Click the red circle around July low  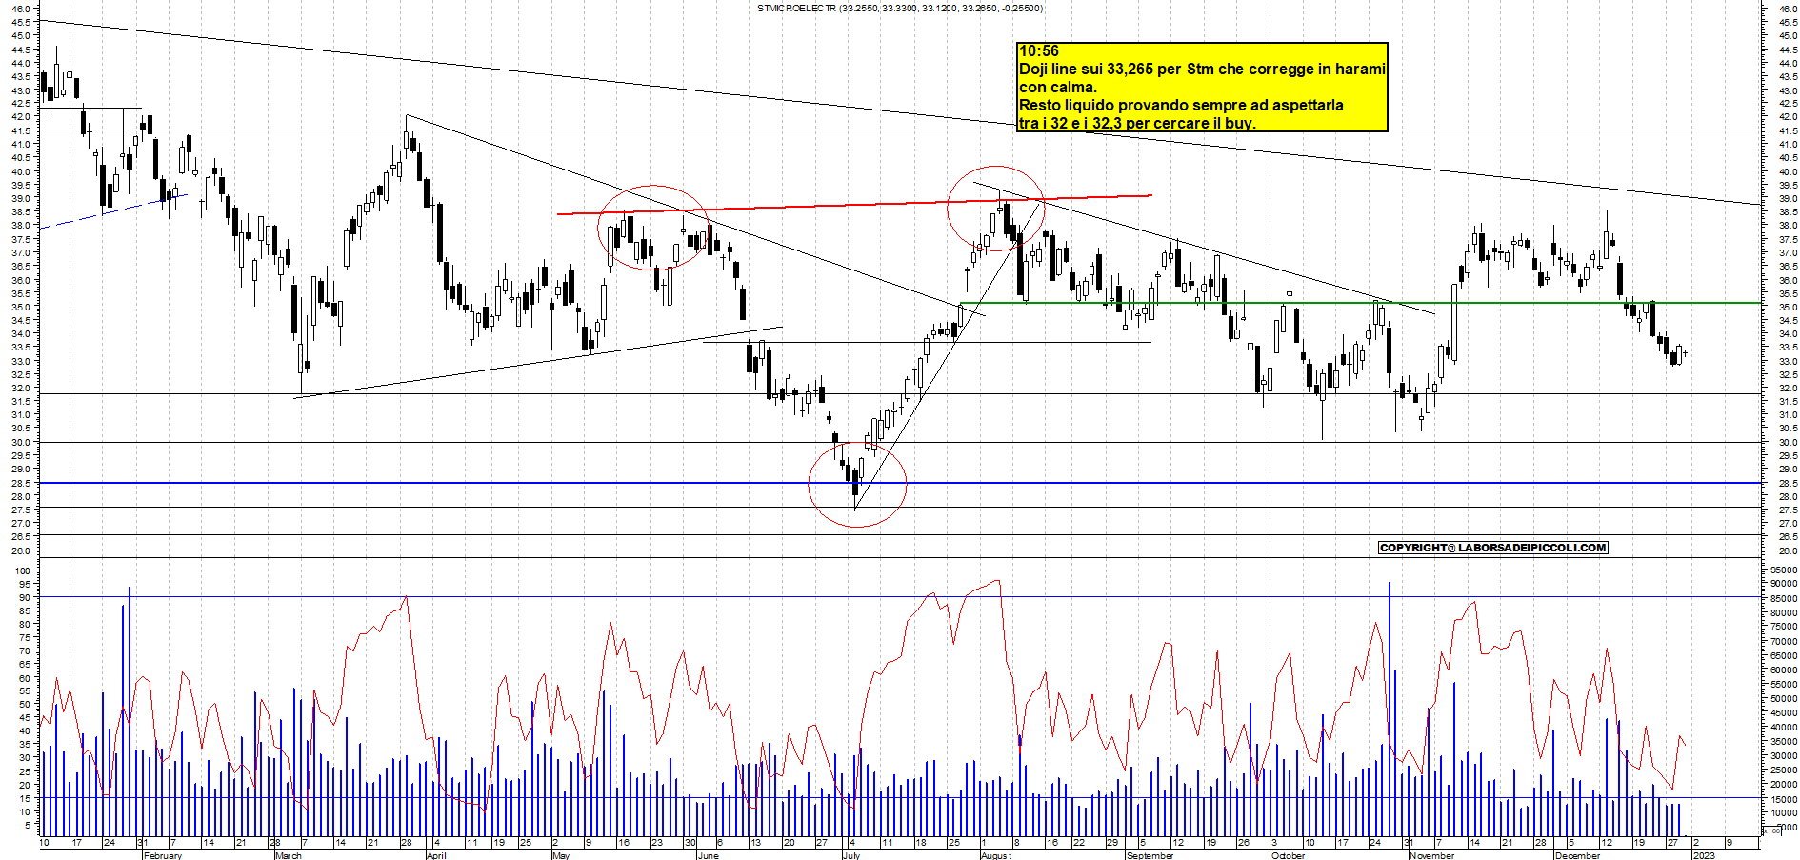857,484
